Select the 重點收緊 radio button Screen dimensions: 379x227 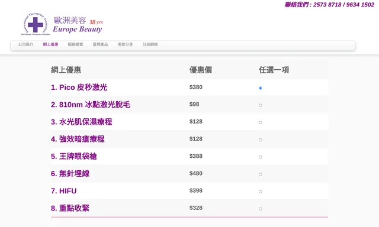[261, 209]
